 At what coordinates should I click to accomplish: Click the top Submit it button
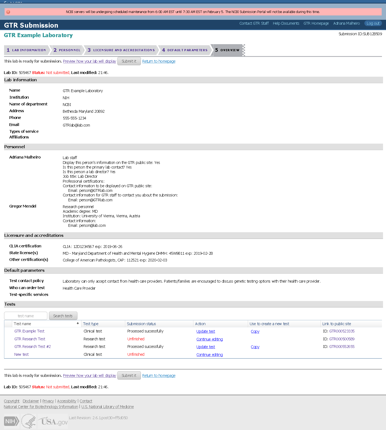129,61
